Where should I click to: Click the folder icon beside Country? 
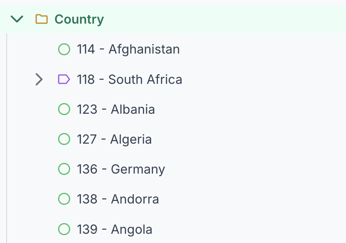point(41,19)
